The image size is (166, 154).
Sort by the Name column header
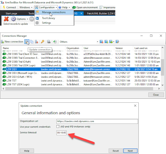[x=21, y=48]
